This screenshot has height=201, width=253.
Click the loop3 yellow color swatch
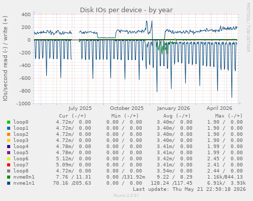point(9,140)
